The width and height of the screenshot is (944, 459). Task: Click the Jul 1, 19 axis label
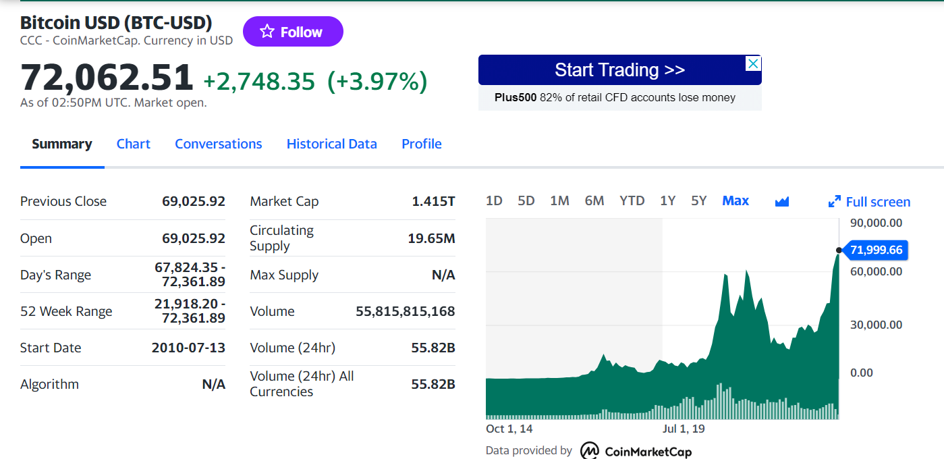pyautogui.click(x=684, y=429)
